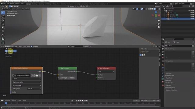The height and width of the screenshot is (109, 195).
Task: Open the World Output All target dropdown
Action: (x=106, y=71)
